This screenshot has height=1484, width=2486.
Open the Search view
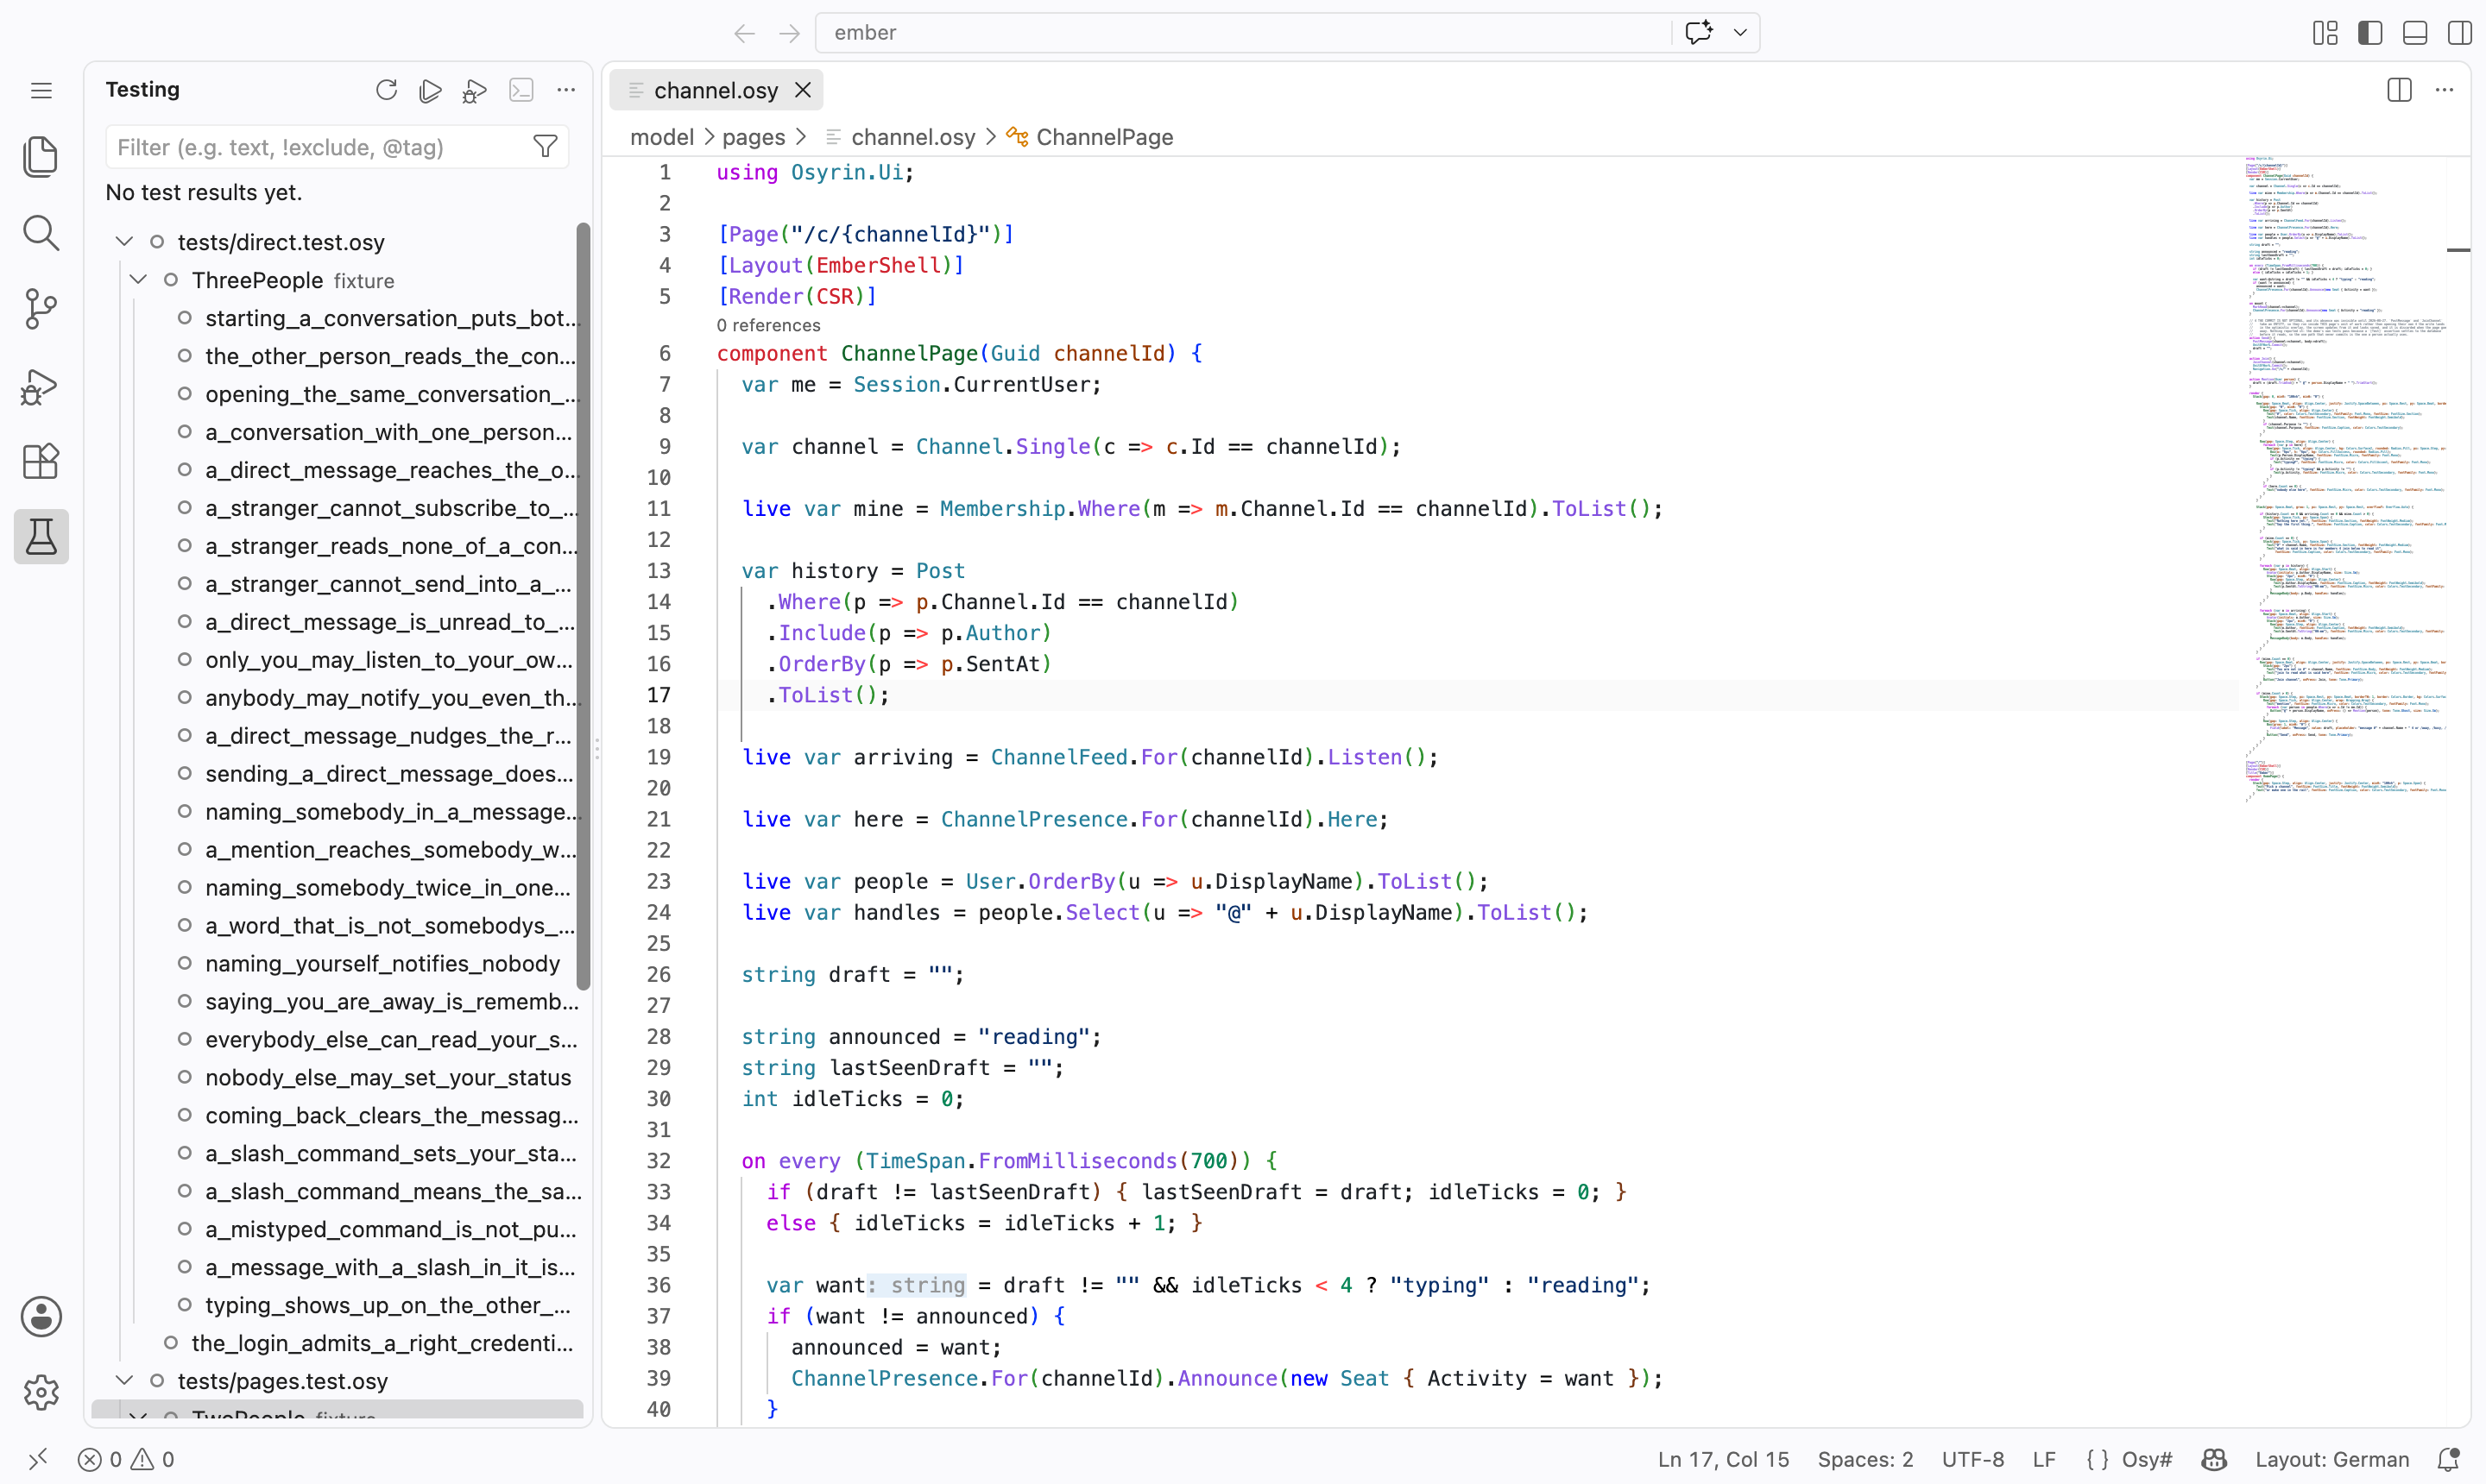pyautogui.click(x=41, y=233)
